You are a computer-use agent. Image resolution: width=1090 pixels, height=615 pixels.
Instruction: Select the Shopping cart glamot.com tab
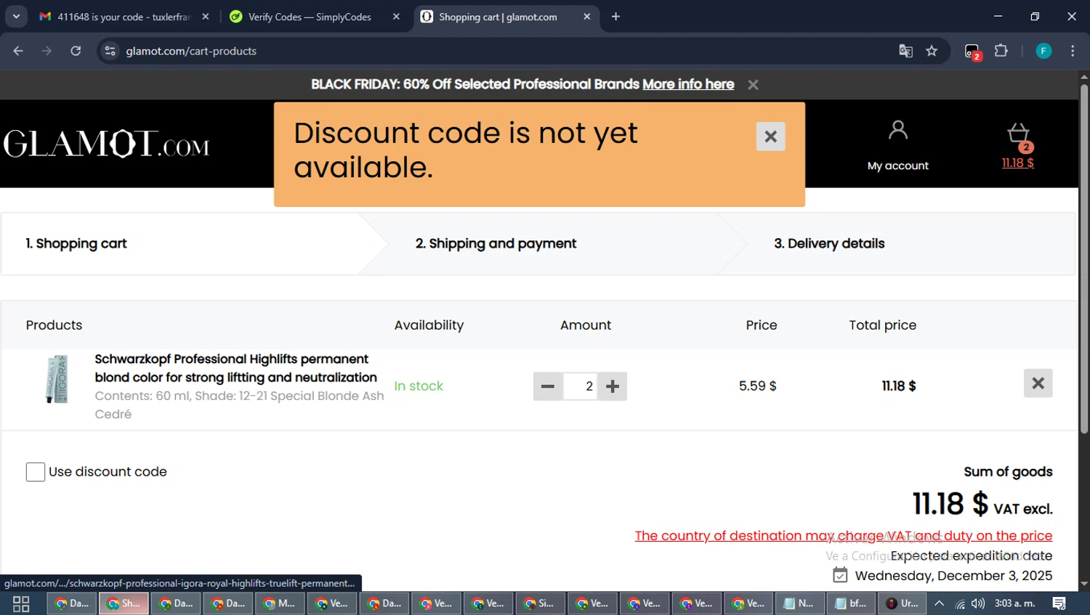coord(498,17)
